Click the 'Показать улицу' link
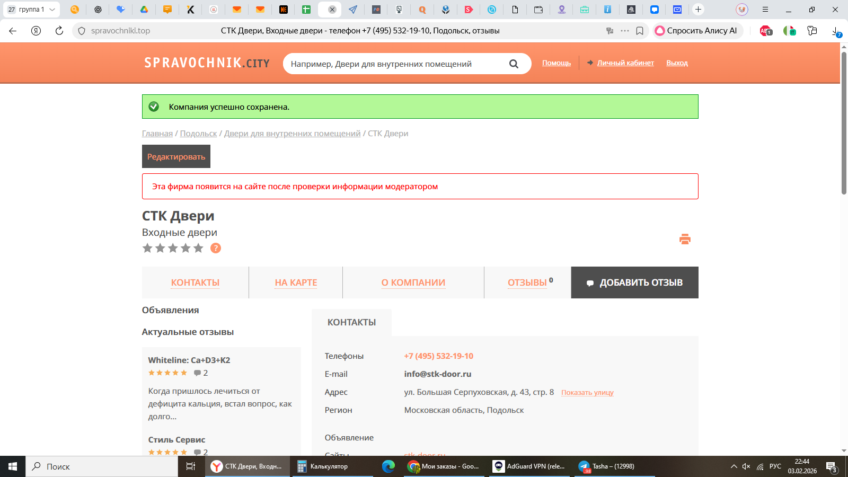Screen dimensions: 848x477 coord(587,393)
